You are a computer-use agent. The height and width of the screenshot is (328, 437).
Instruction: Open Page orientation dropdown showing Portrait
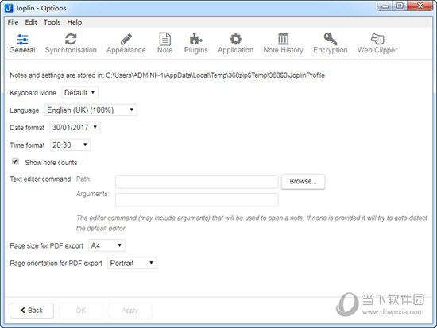(132, 263)
